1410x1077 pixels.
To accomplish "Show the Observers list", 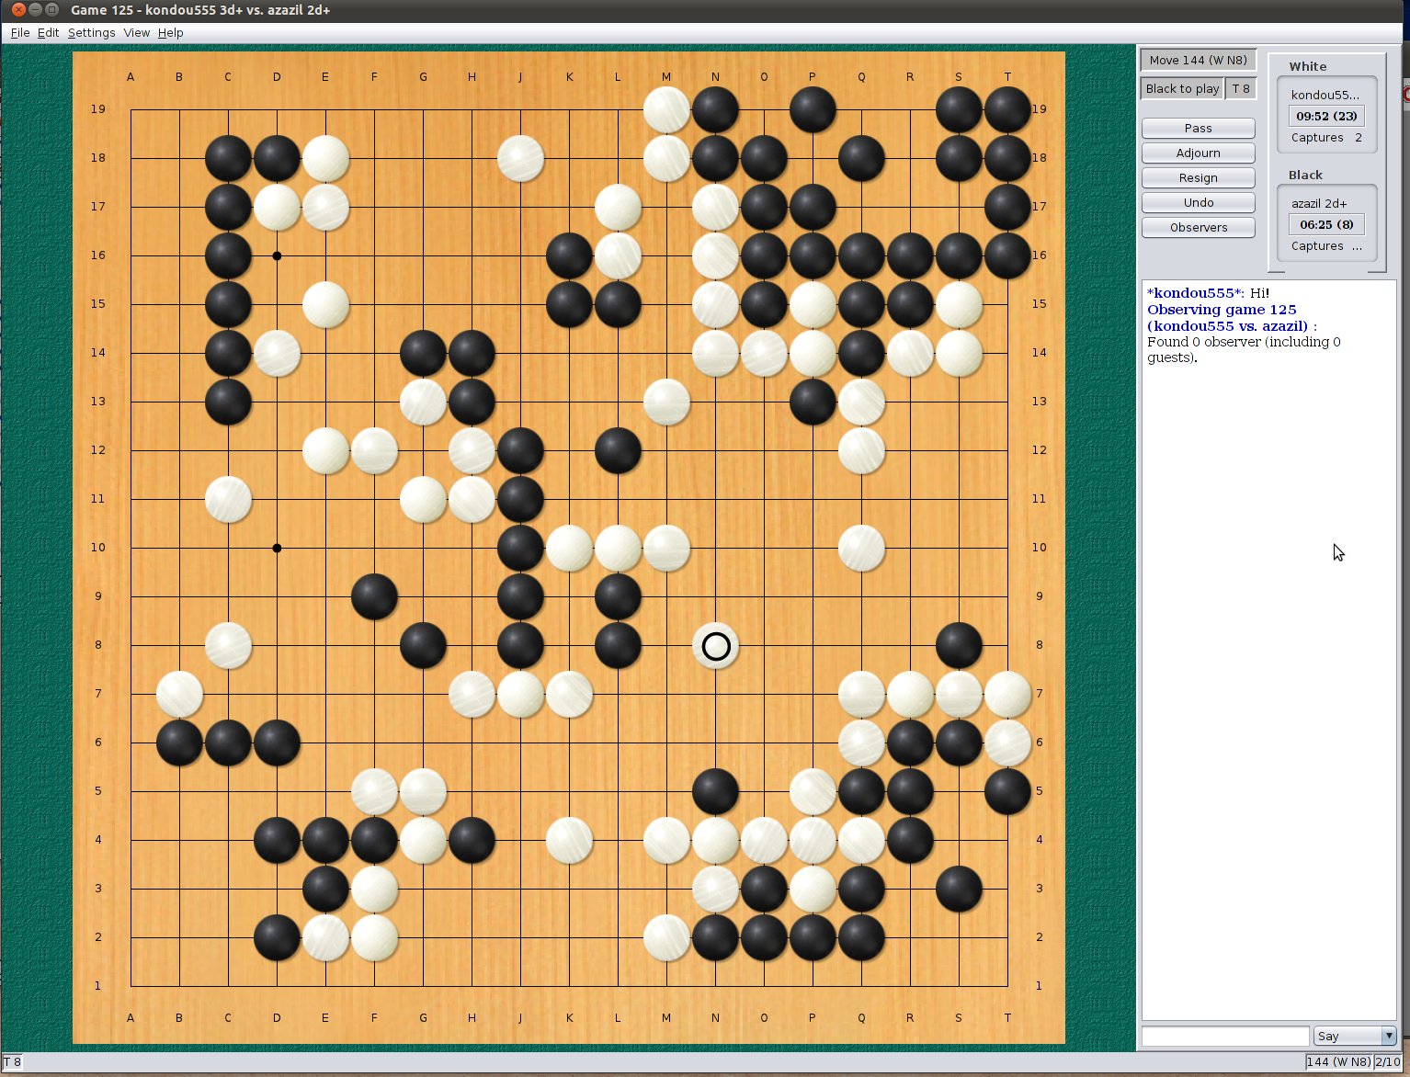I will [x=1198, y=227].
